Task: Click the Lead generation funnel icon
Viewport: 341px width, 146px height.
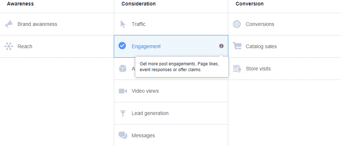Action: 123,114
